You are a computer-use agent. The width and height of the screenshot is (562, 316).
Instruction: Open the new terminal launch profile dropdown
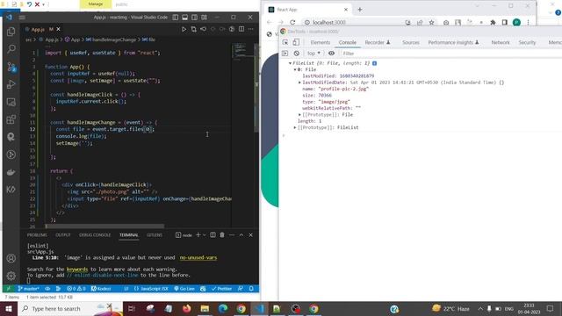(205, 235)
